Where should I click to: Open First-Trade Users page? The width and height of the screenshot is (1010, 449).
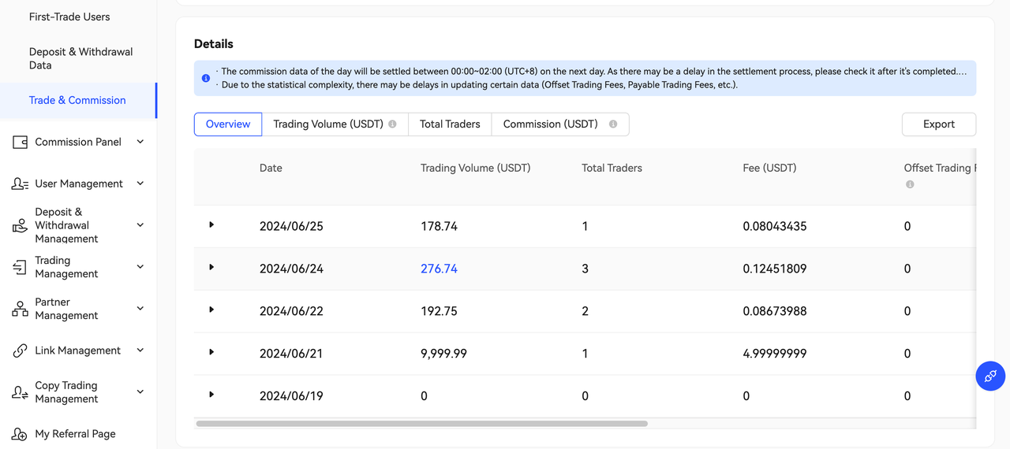tap(69, 17)
